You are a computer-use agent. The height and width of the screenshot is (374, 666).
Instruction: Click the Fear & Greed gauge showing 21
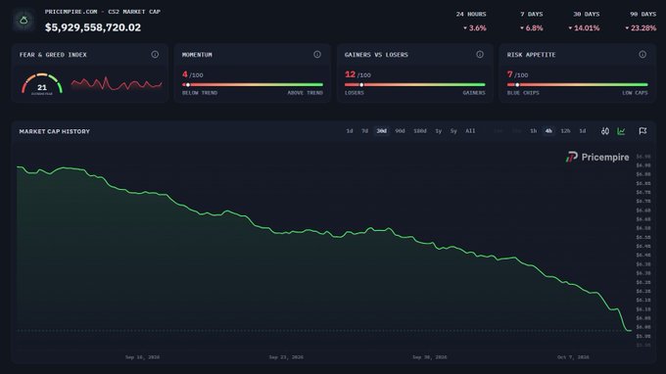tap(42, 84)
